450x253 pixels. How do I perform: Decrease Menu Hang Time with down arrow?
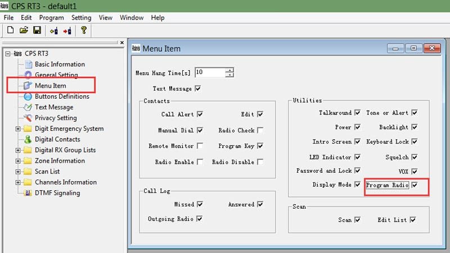tap(229, 75)
